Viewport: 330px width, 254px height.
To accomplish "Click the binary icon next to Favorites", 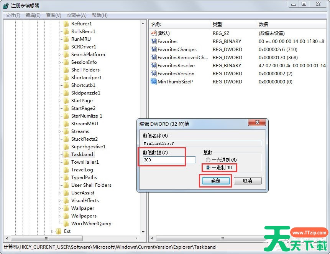I will pyautogui.click(x=153, y=41).
